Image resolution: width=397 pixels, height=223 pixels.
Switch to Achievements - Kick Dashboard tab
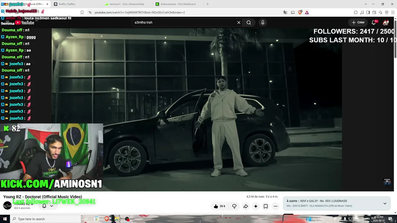click(178, 4)
